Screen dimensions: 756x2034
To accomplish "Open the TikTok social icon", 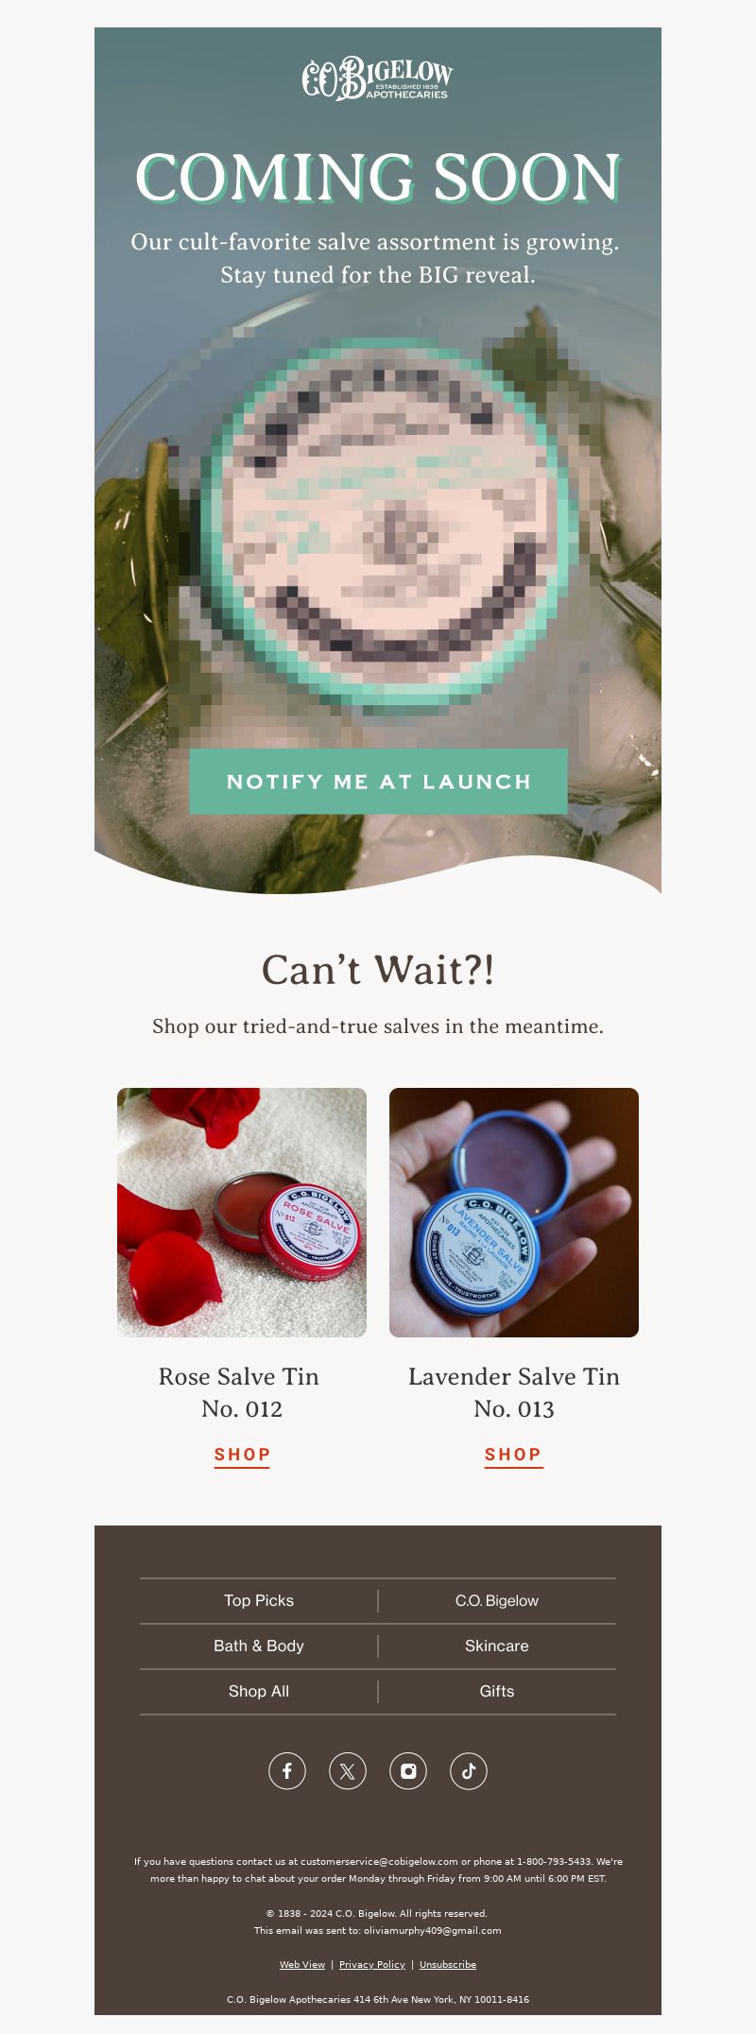I will 469,1770.
